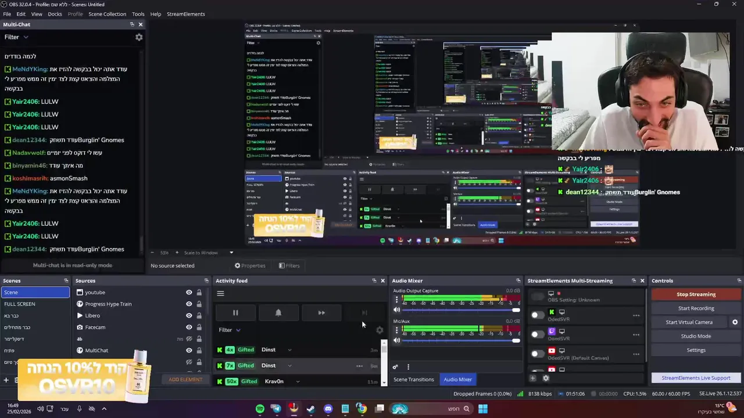The width and height of the screenshot is (744, 418).
Task: Adjust Mic/Aux volume slider
Action: coord(462,340)
